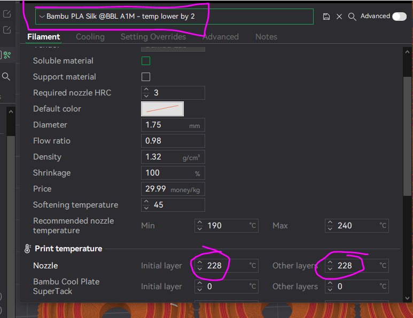Increase recommended nozzle Min temperature
The width and height of the screenshot is (413, 318).
pos(200,223)
